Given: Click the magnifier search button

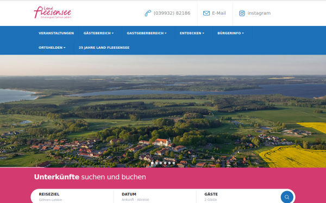Looking at the screenshot, I should tap(287, 197).
